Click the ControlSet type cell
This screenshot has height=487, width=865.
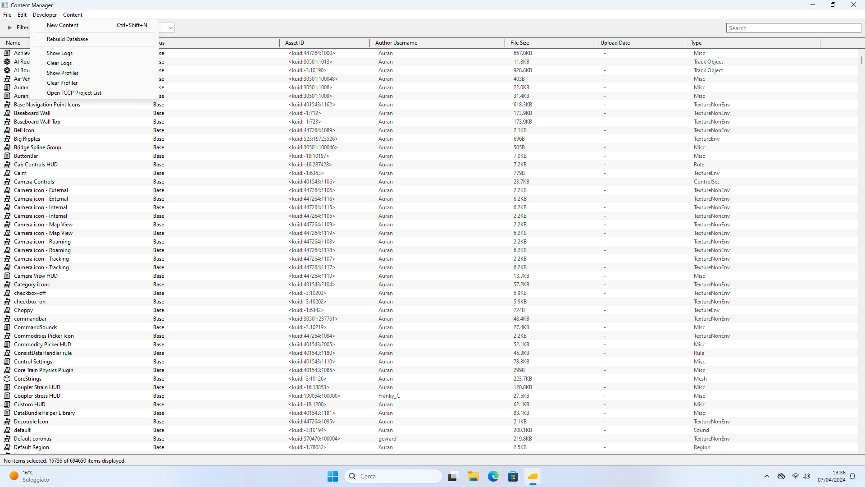tap(706, 182)
